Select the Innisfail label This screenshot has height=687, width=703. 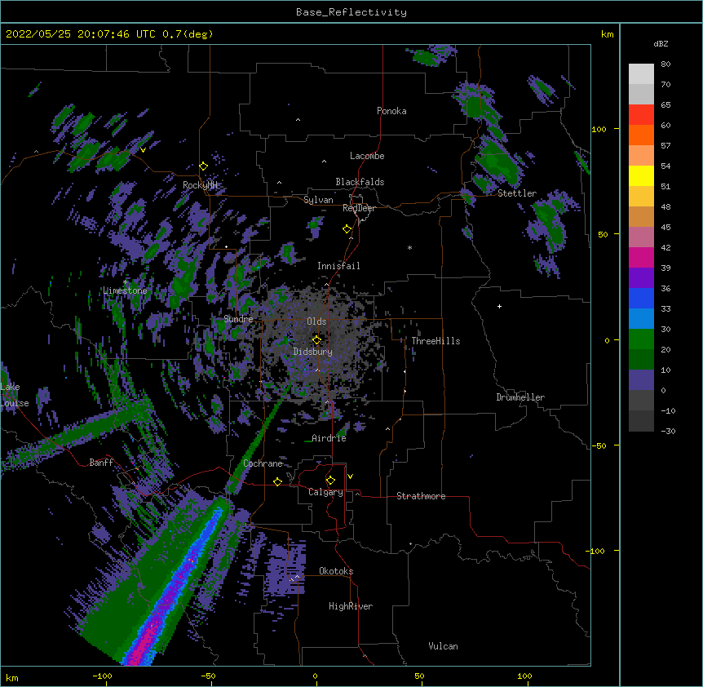point(338,266)
